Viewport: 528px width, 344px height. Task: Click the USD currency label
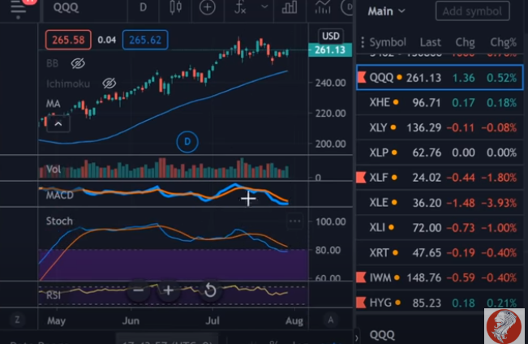click(x=330, y=36)
